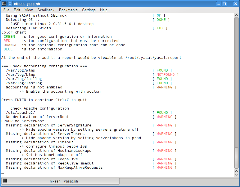The width and height of the screenshot is (240, 187).
Task: Maximize the Konsole window
Action: coord(225,4)
